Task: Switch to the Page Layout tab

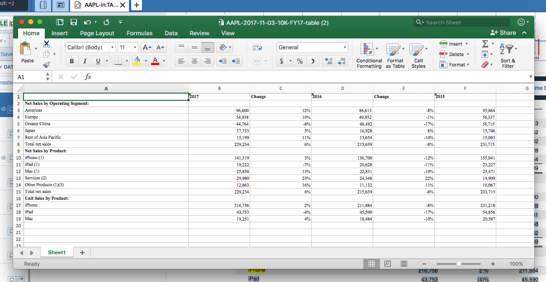Action: coord(97,33)
